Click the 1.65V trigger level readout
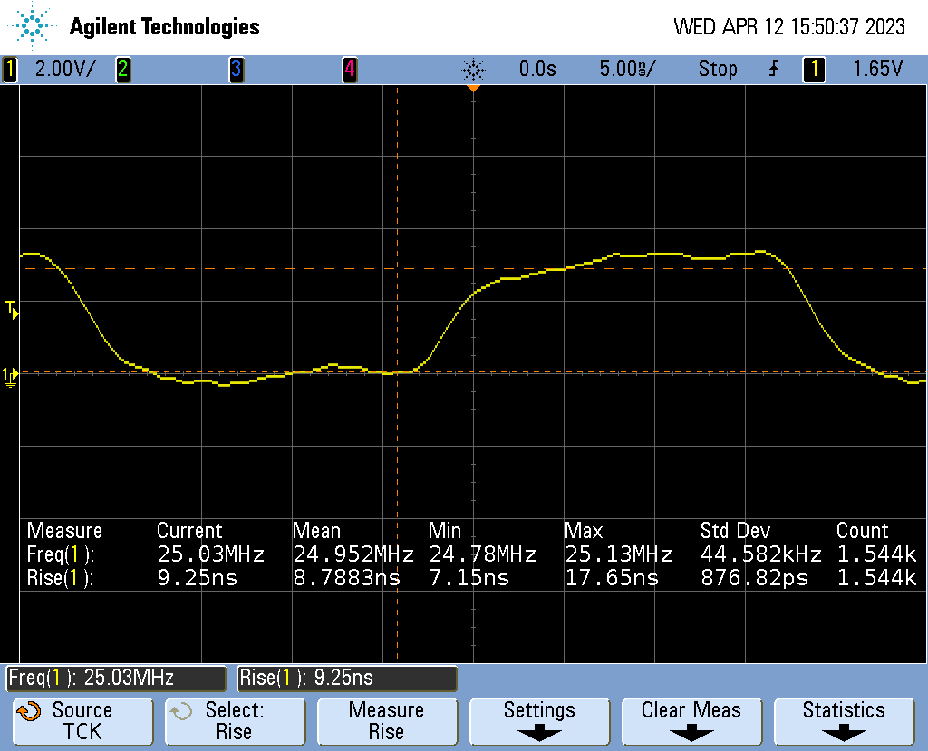This screenshot has width=928, height=751. 877,69
